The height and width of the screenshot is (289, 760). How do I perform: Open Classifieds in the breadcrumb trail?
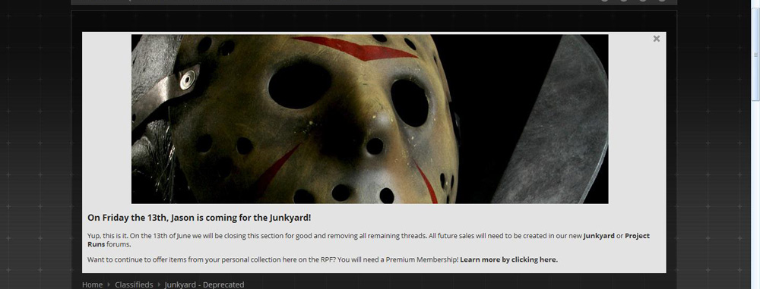pyautogui.click(x=134, y=284)
